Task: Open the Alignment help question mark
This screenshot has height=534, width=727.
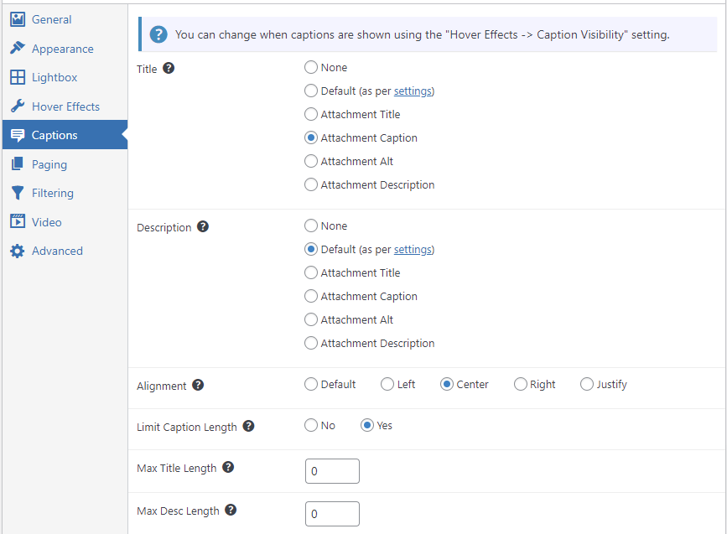Action: [198, 385]
